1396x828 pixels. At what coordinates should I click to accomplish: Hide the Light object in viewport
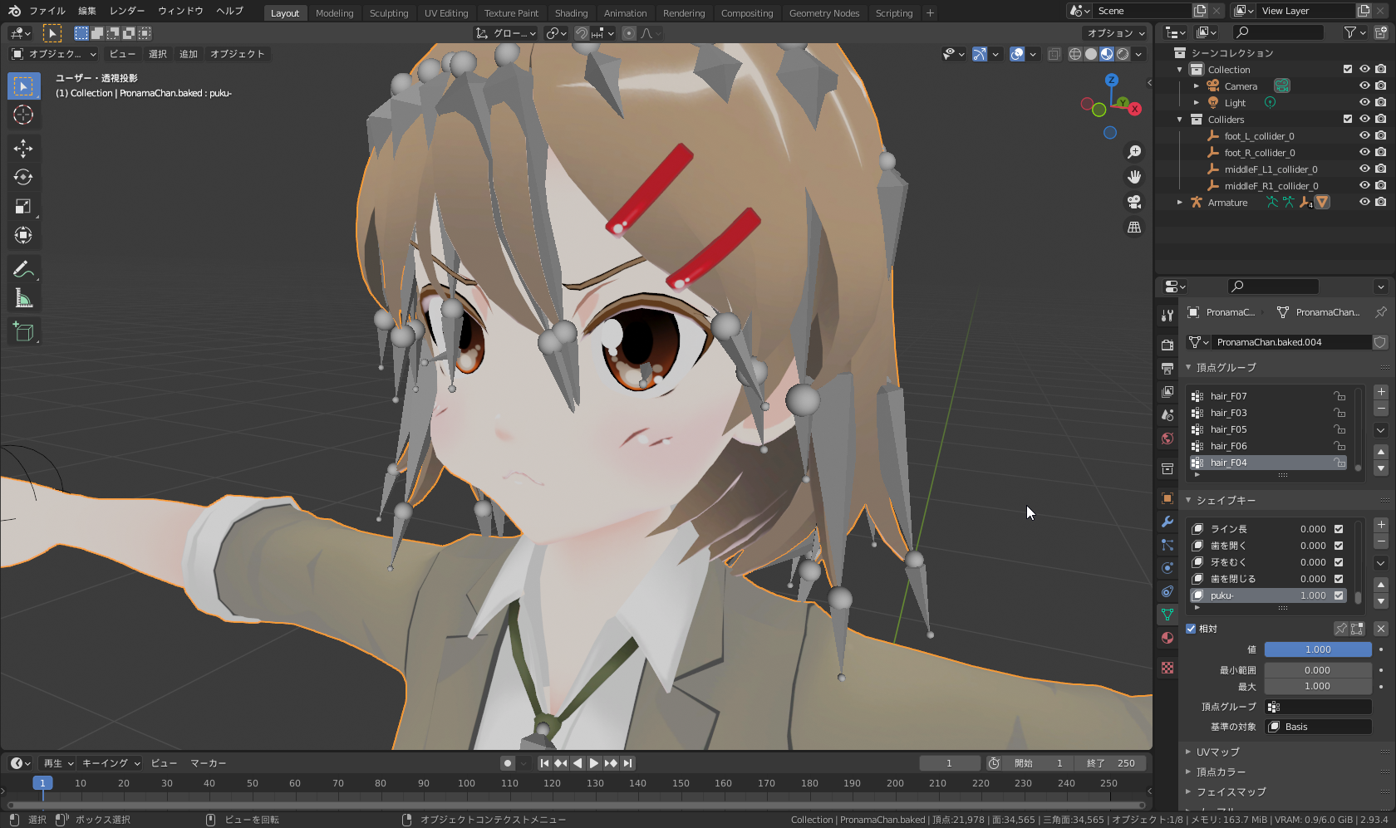pyautogui.click(x=1364, y=103)
